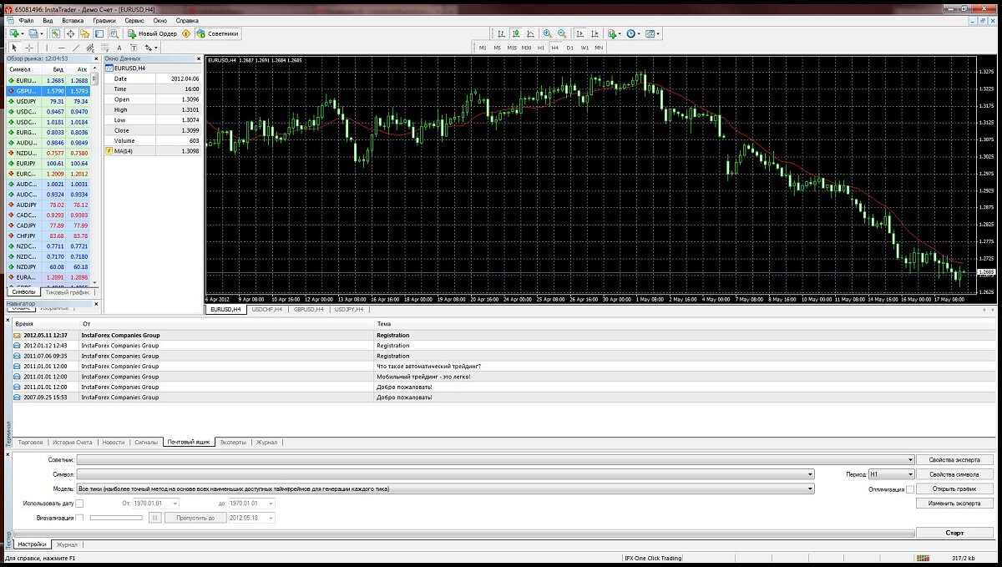
Task: Select the Crosshair cursor tool
Action: click(29, 48)
